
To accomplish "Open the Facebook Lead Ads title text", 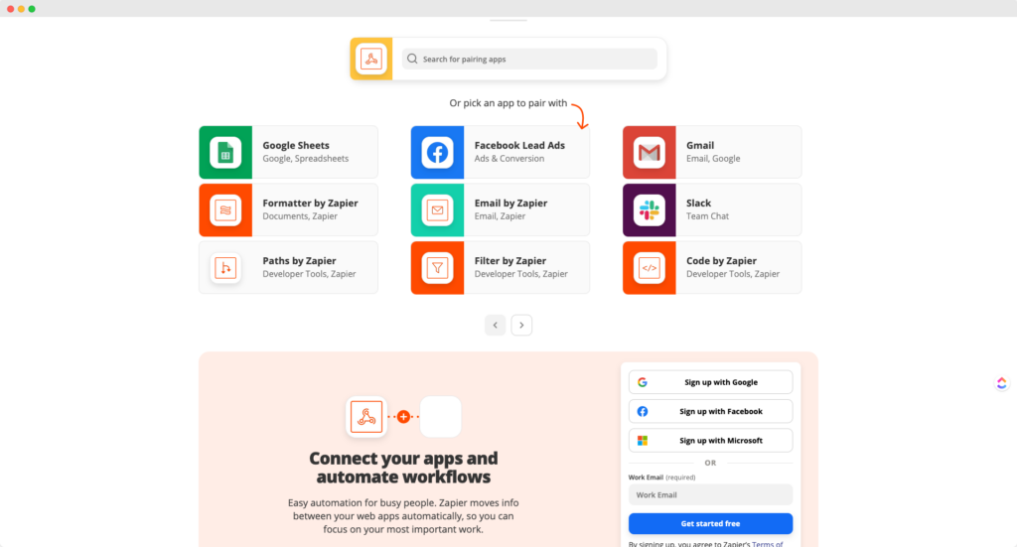I will coord(519,145).
